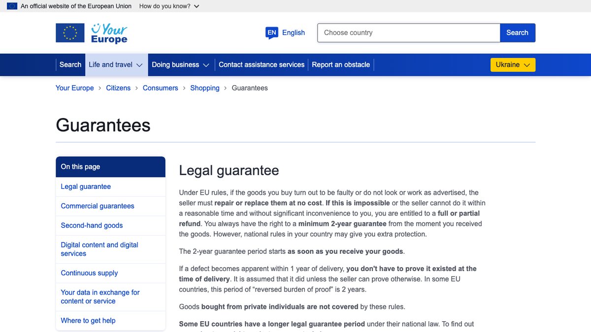591x332 pixels.
Task: Click the EU flag icon in top banner
Action: pyautogui.click(x=12, y=6)
